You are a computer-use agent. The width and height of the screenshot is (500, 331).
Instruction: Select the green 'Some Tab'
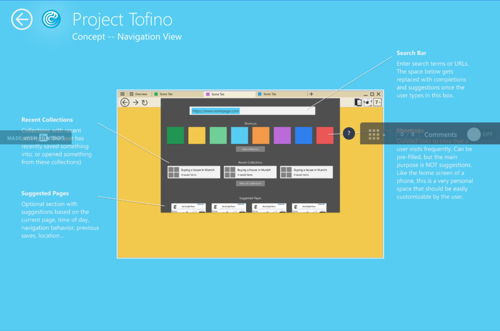pos(177,94)
